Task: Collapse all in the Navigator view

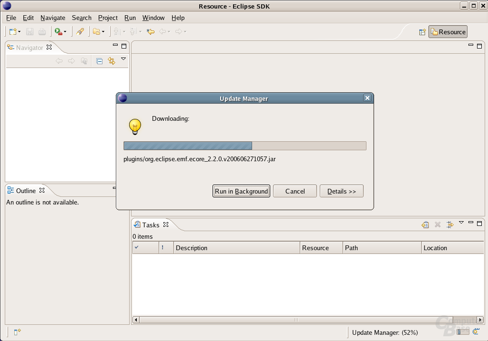Action: (x=99, y=61)
